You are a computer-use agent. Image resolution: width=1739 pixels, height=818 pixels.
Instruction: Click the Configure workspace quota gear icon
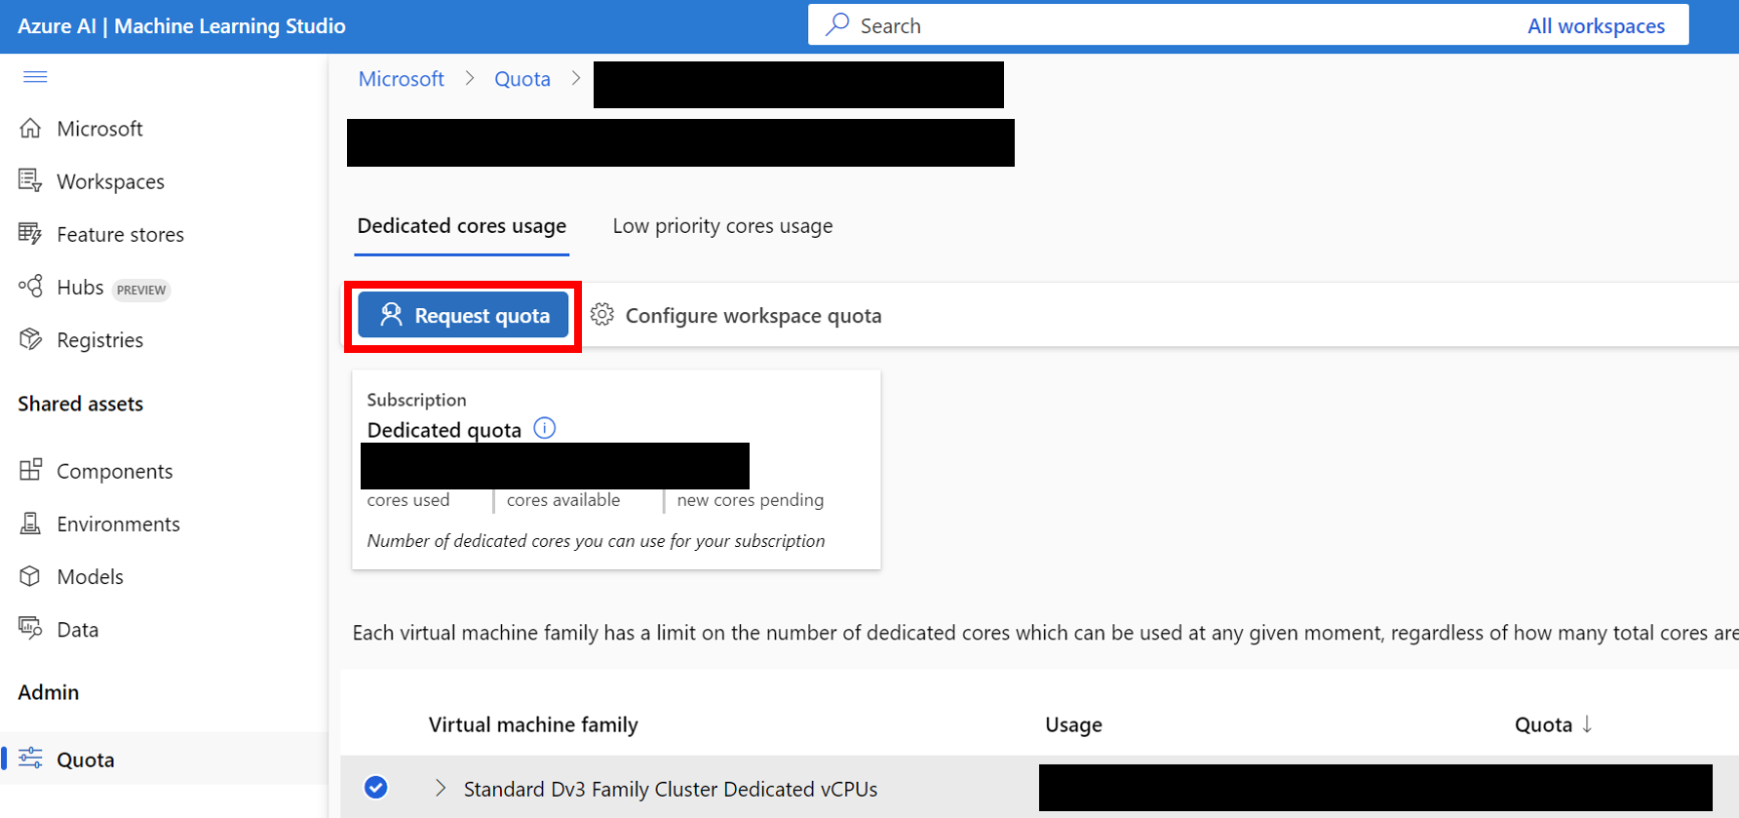(602, 314)
